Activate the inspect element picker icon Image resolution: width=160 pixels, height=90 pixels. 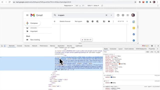(x=2, y=46)
